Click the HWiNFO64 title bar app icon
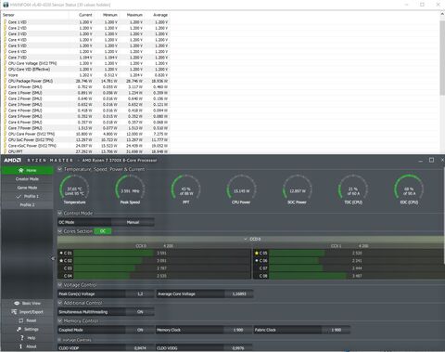The height and width of the screenshot is (352, 445). click(x=6, y=5)
